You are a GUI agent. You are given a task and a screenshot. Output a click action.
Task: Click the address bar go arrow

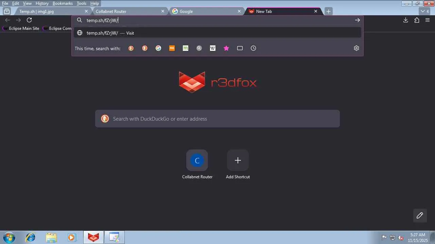pos(357,20)
